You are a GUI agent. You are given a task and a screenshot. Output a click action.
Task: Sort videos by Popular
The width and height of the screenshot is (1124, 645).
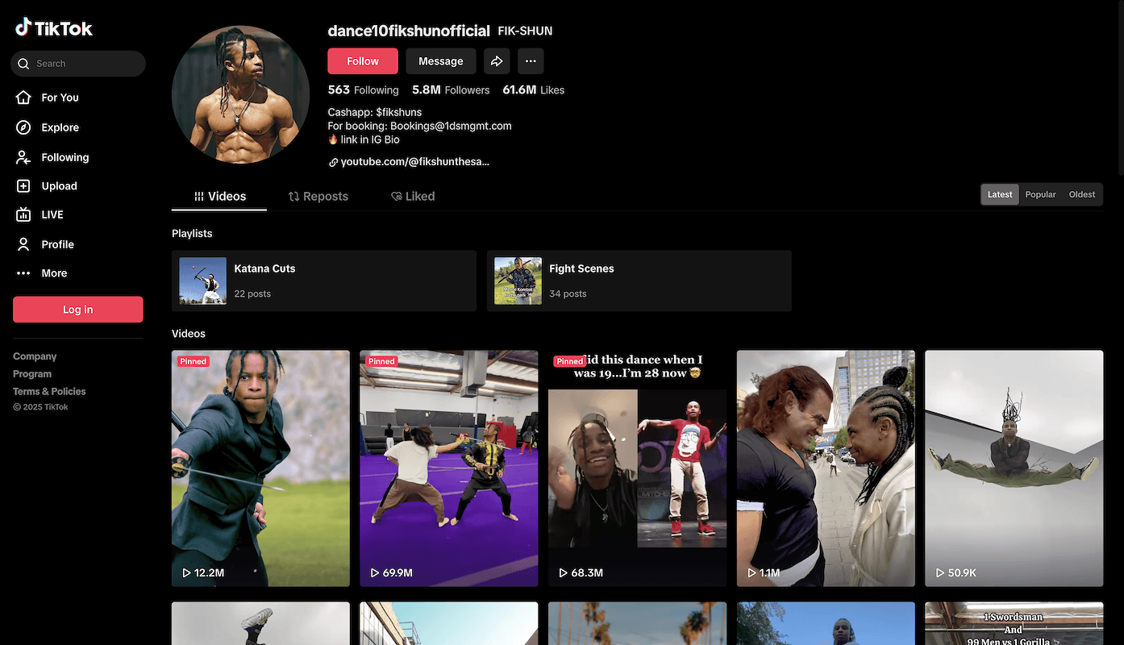[1040, 194]
